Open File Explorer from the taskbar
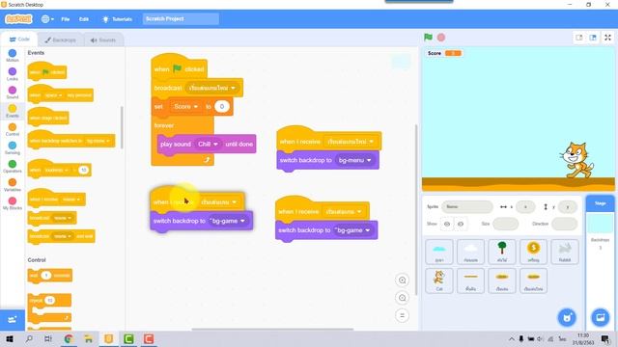Image resolution: width=618 pixels, height=347 pixels. (88, 338)
